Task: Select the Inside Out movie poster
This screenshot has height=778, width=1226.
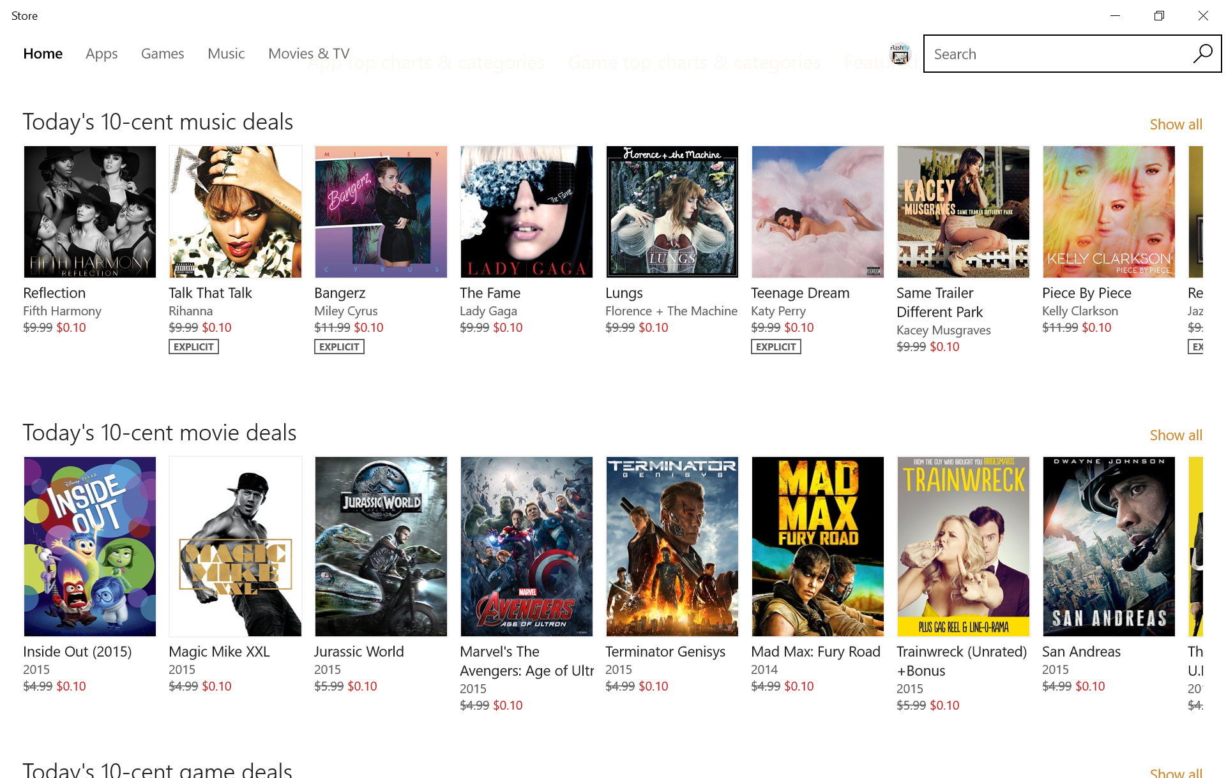Action: click(x=90, y=546)
